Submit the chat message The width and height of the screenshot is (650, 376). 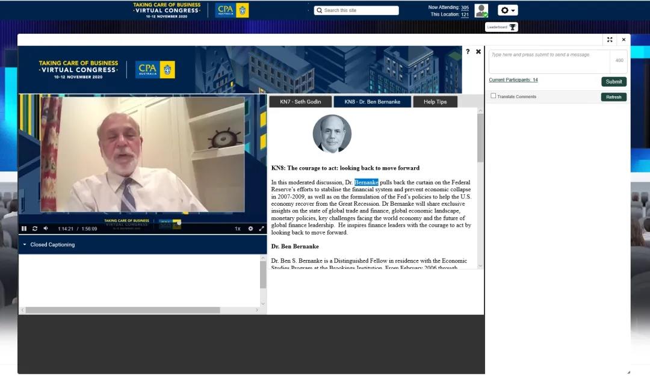613,82
